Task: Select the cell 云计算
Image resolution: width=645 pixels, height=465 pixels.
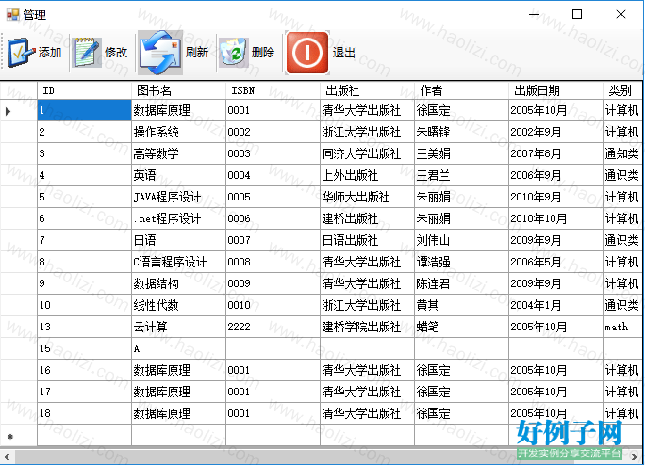Action: [x=179, y=327]
